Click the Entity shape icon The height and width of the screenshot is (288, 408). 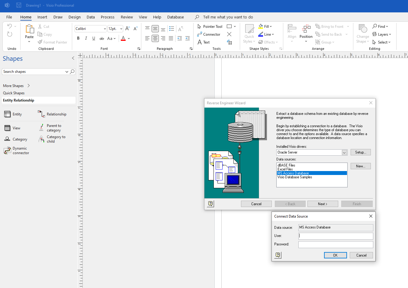(8, 114)
